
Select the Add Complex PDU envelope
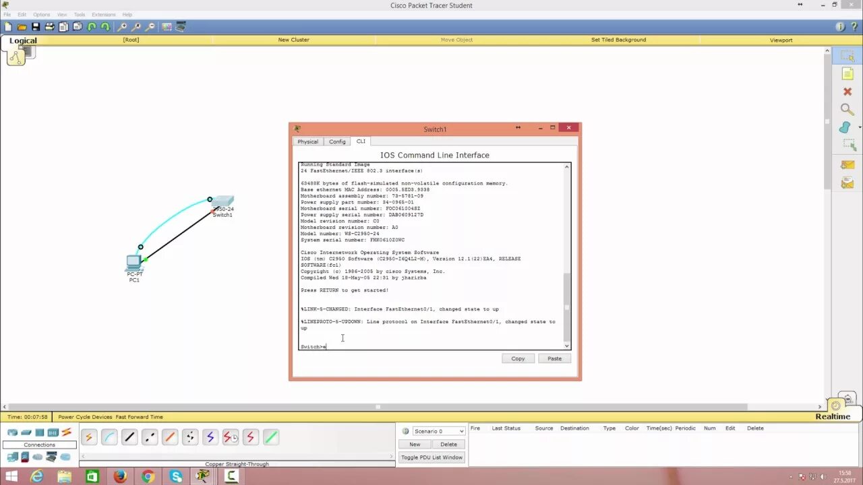pyautogui.click(x=847, y=183)
